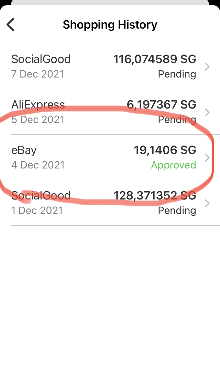Tap Pending status under 116,074589 SG

(177, 74)
